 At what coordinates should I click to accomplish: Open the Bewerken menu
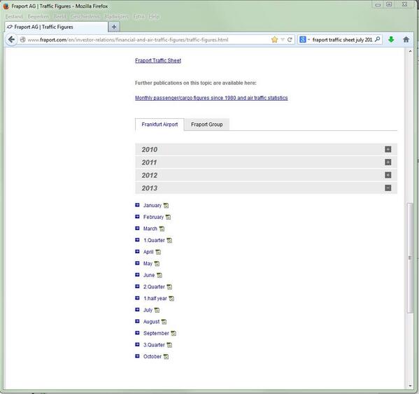click(38, 17)
